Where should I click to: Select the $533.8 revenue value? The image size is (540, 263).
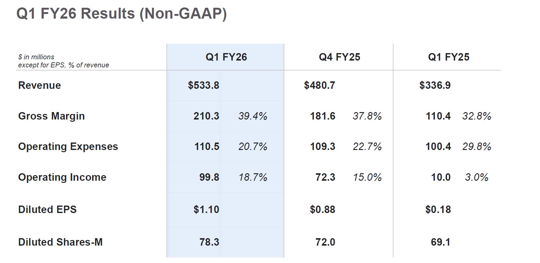[x=203, y=85]
